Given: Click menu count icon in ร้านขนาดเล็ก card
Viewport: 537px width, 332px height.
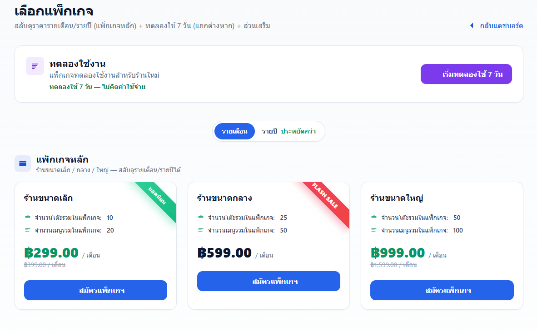Looking at the screenshot, I should [28, 230].
